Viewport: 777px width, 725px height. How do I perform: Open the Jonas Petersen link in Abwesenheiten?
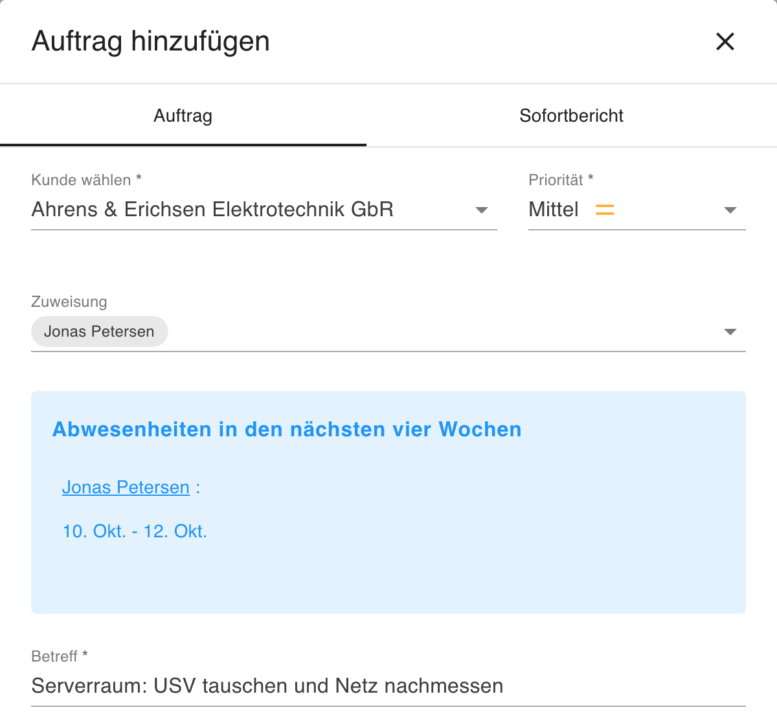(126, 487)
